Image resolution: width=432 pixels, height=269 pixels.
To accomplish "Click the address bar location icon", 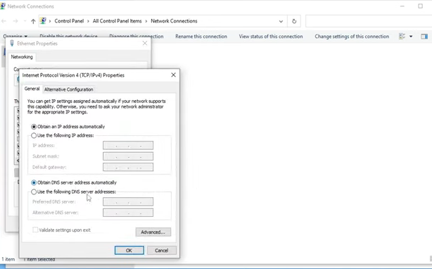I will pyautogui.click(x=43, y=20).
